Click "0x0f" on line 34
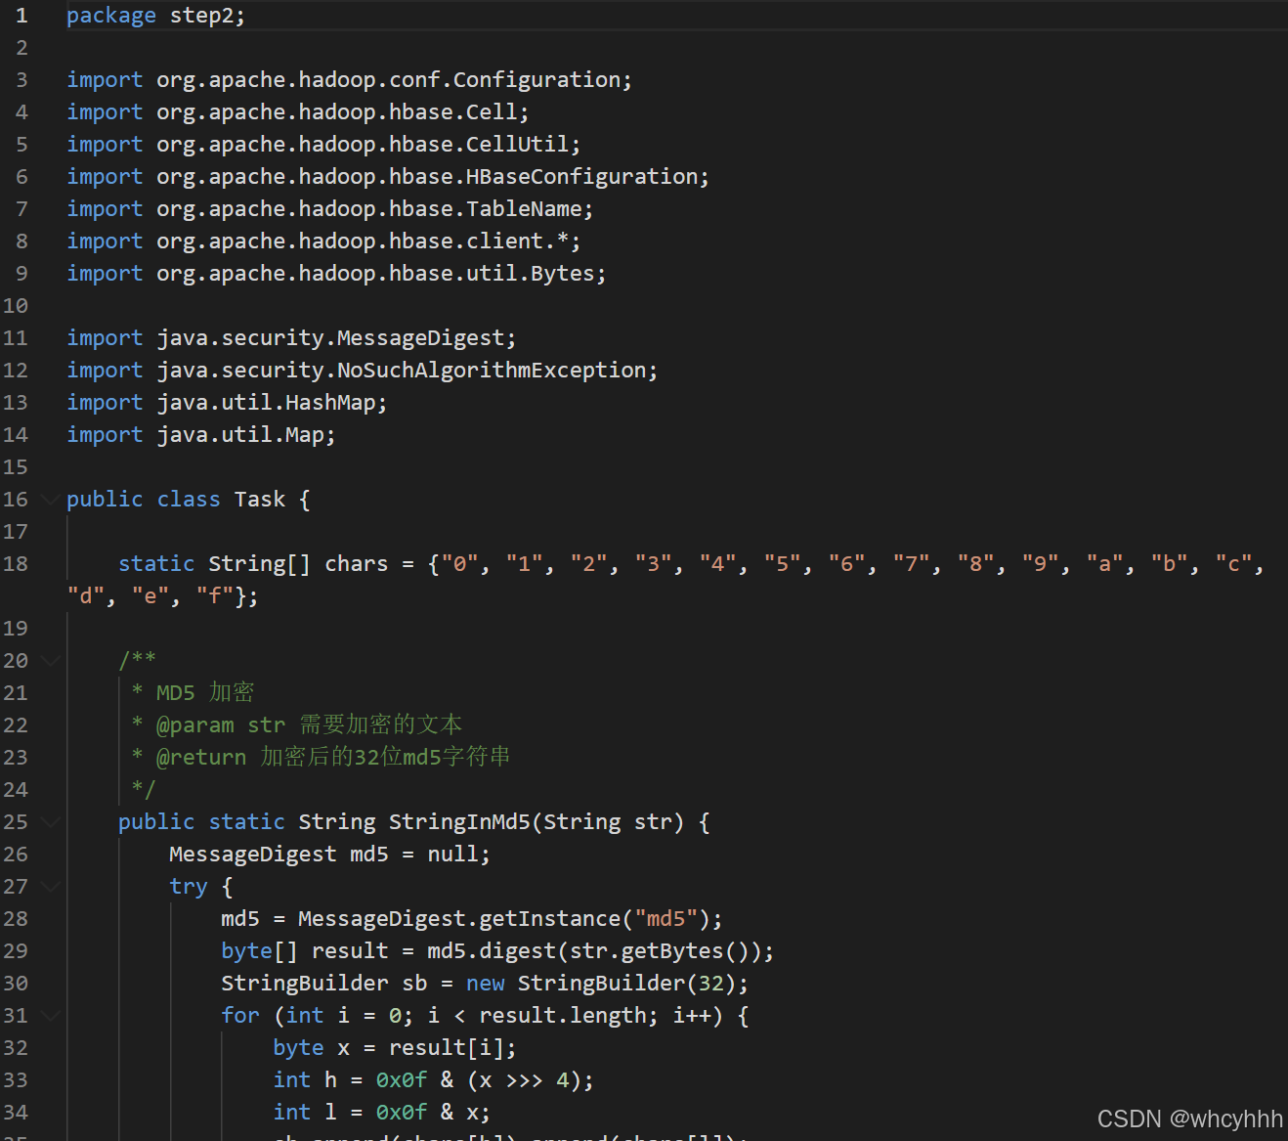1288x1141 pixels. (x=402, y=1113)
